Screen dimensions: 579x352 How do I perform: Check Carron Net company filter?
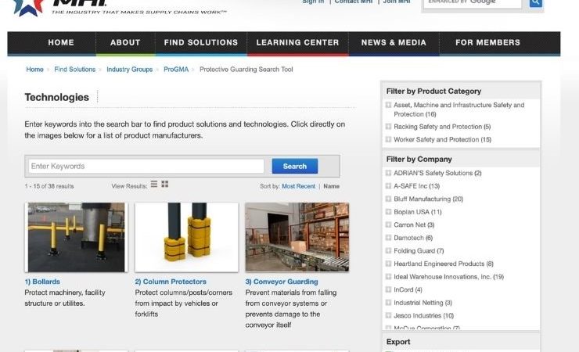[388, 224]
